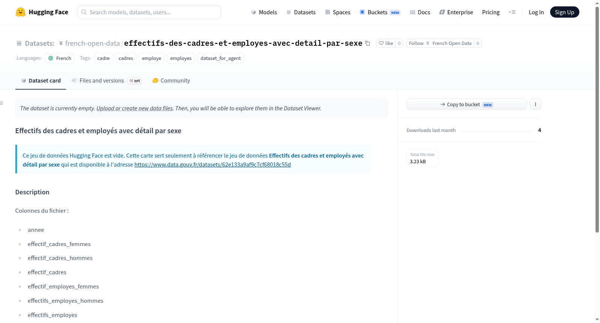This screenshot has width=600, height=323.
Task: Click 'effectif_cadres_femmes' column item
Action: coord(59,244)
